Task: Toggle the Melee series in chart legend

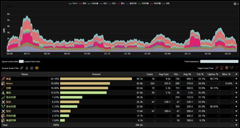Action: pyautogui.click(x=73, y=3)
